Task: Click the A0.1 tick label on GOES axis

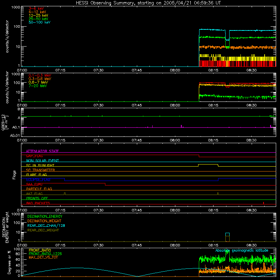Action: point(16,127)
